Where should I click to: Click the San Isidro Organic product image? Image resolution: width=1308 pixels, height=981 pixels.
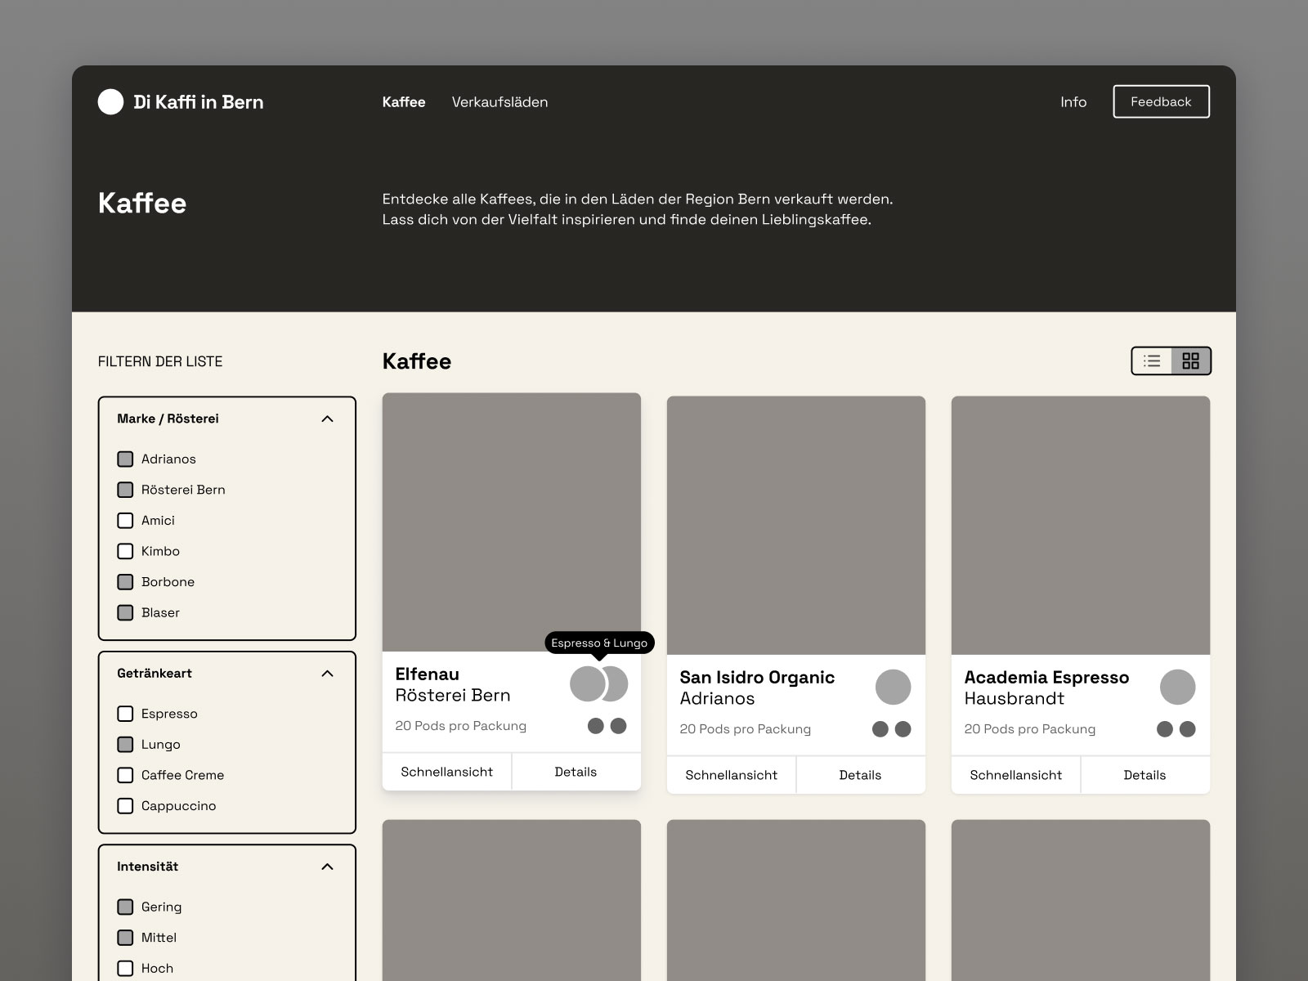pos(796,526)
